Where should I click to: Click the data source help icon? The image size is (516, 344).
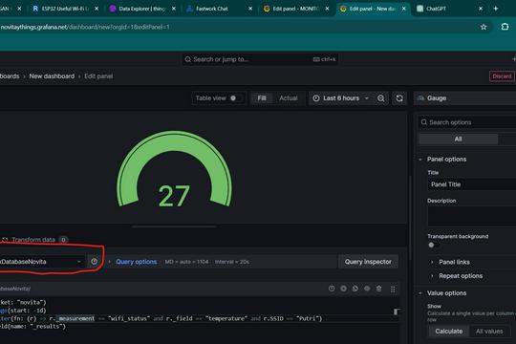click(94, 262)
